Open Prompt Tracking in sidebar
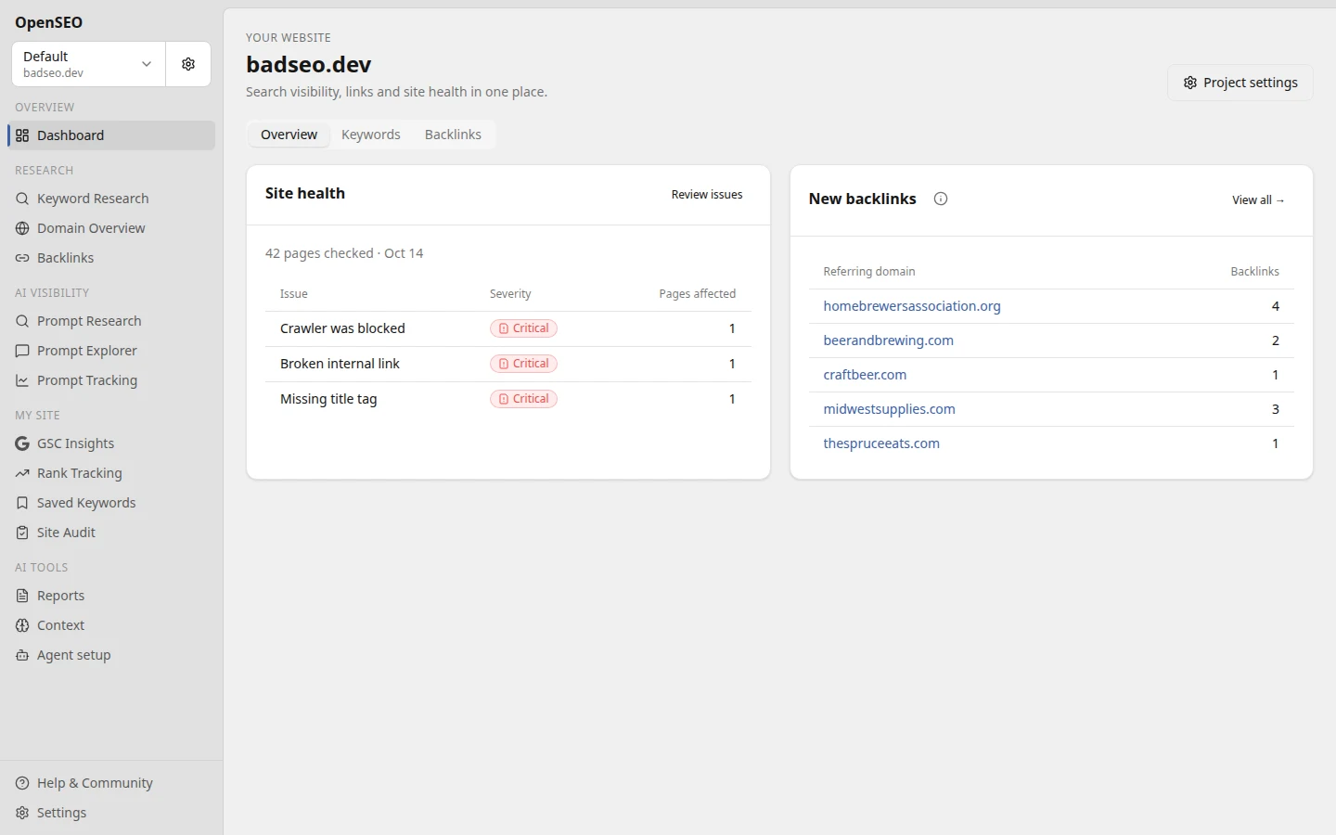 [x=111, y=380]
